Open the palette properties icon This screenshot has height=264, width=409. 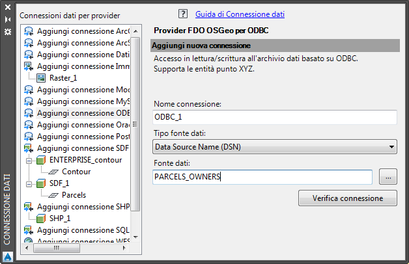[7, 31]
